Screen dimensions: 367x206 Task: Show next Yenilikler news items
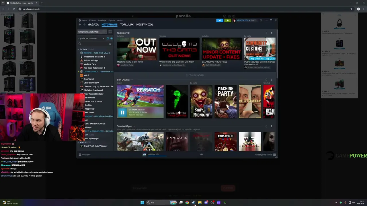(272, 33)
